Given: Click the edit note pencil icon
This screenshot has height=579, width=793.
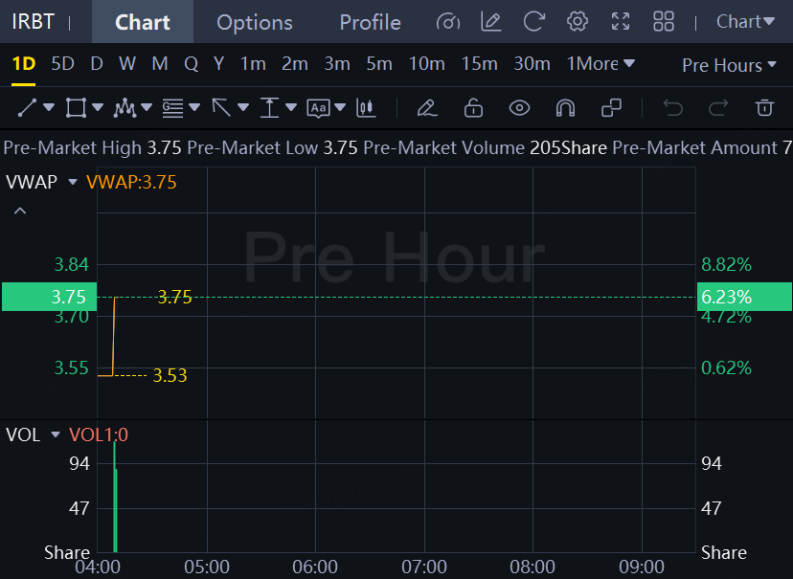Looking at the screenshot, I should 490,22.
